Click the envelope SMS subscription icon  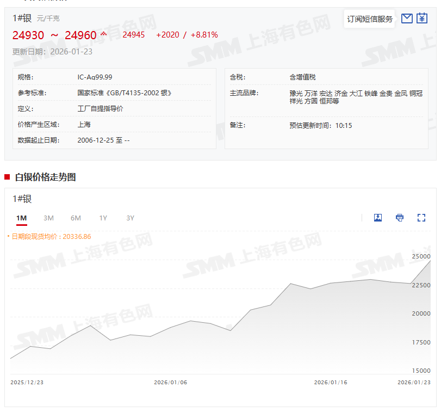pyautogui.click(x=407, y=19)
